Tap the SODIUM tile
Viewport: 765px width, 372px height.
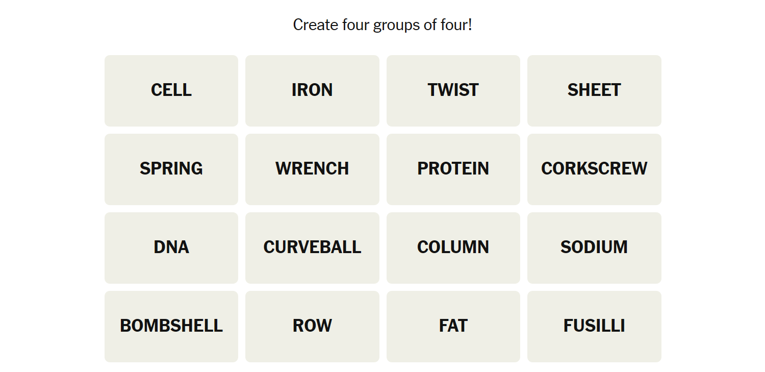point(594,247)
